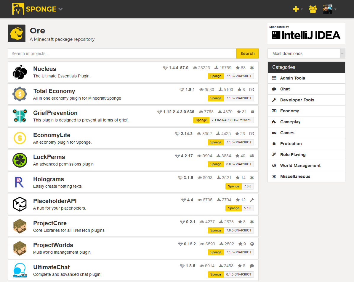Click the GriefPrevention shield logo

20,116
